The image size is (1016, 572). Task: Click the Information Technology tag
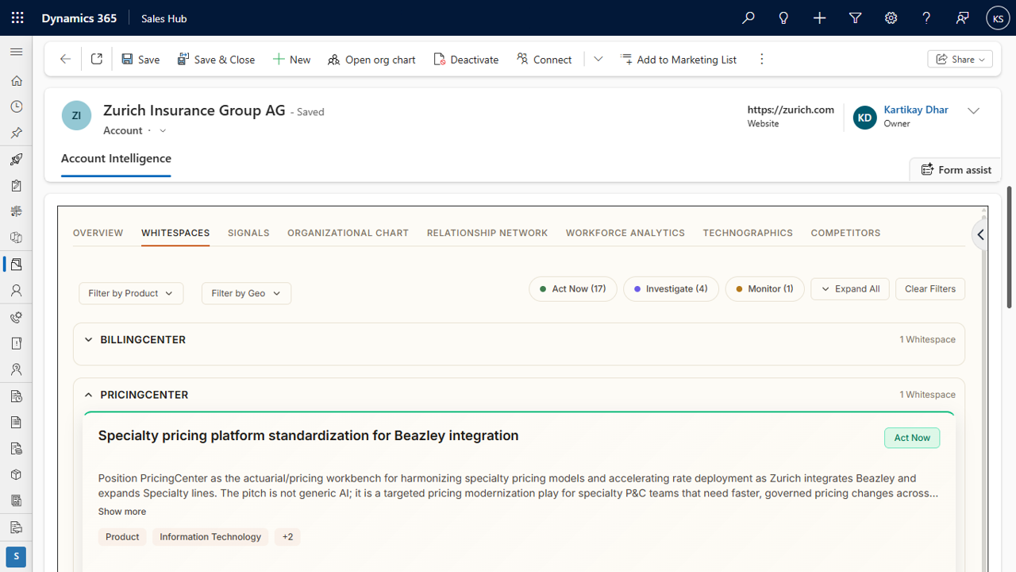[210, 537]
